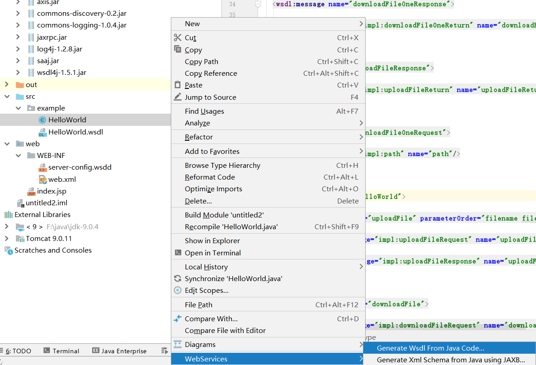
Task: Choose Reformat Code
Action: coord(268,177)
